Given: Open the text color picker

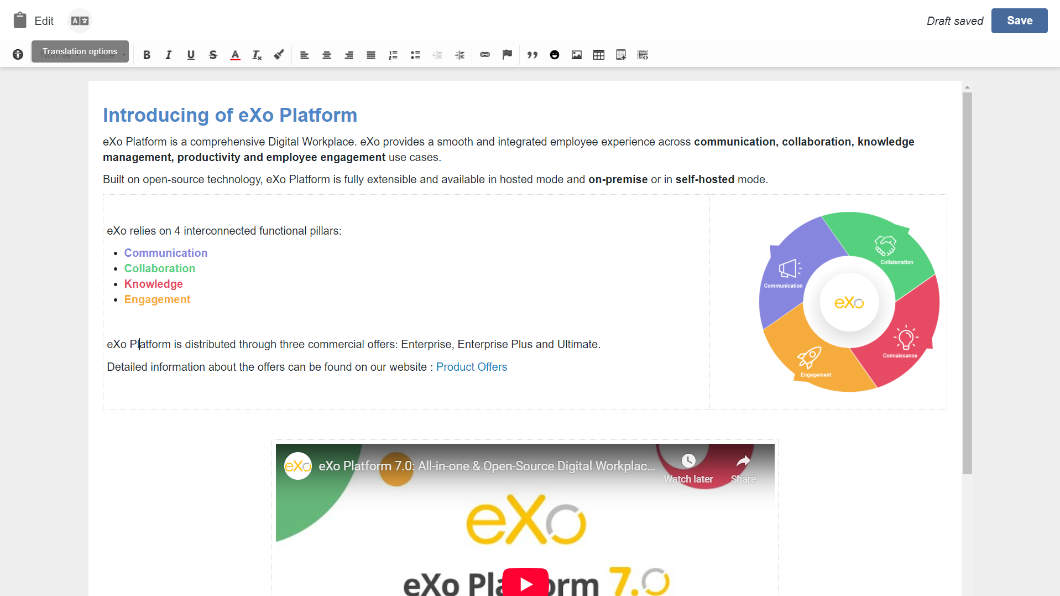Looking at the screenshot, I should tap(235, 55).
